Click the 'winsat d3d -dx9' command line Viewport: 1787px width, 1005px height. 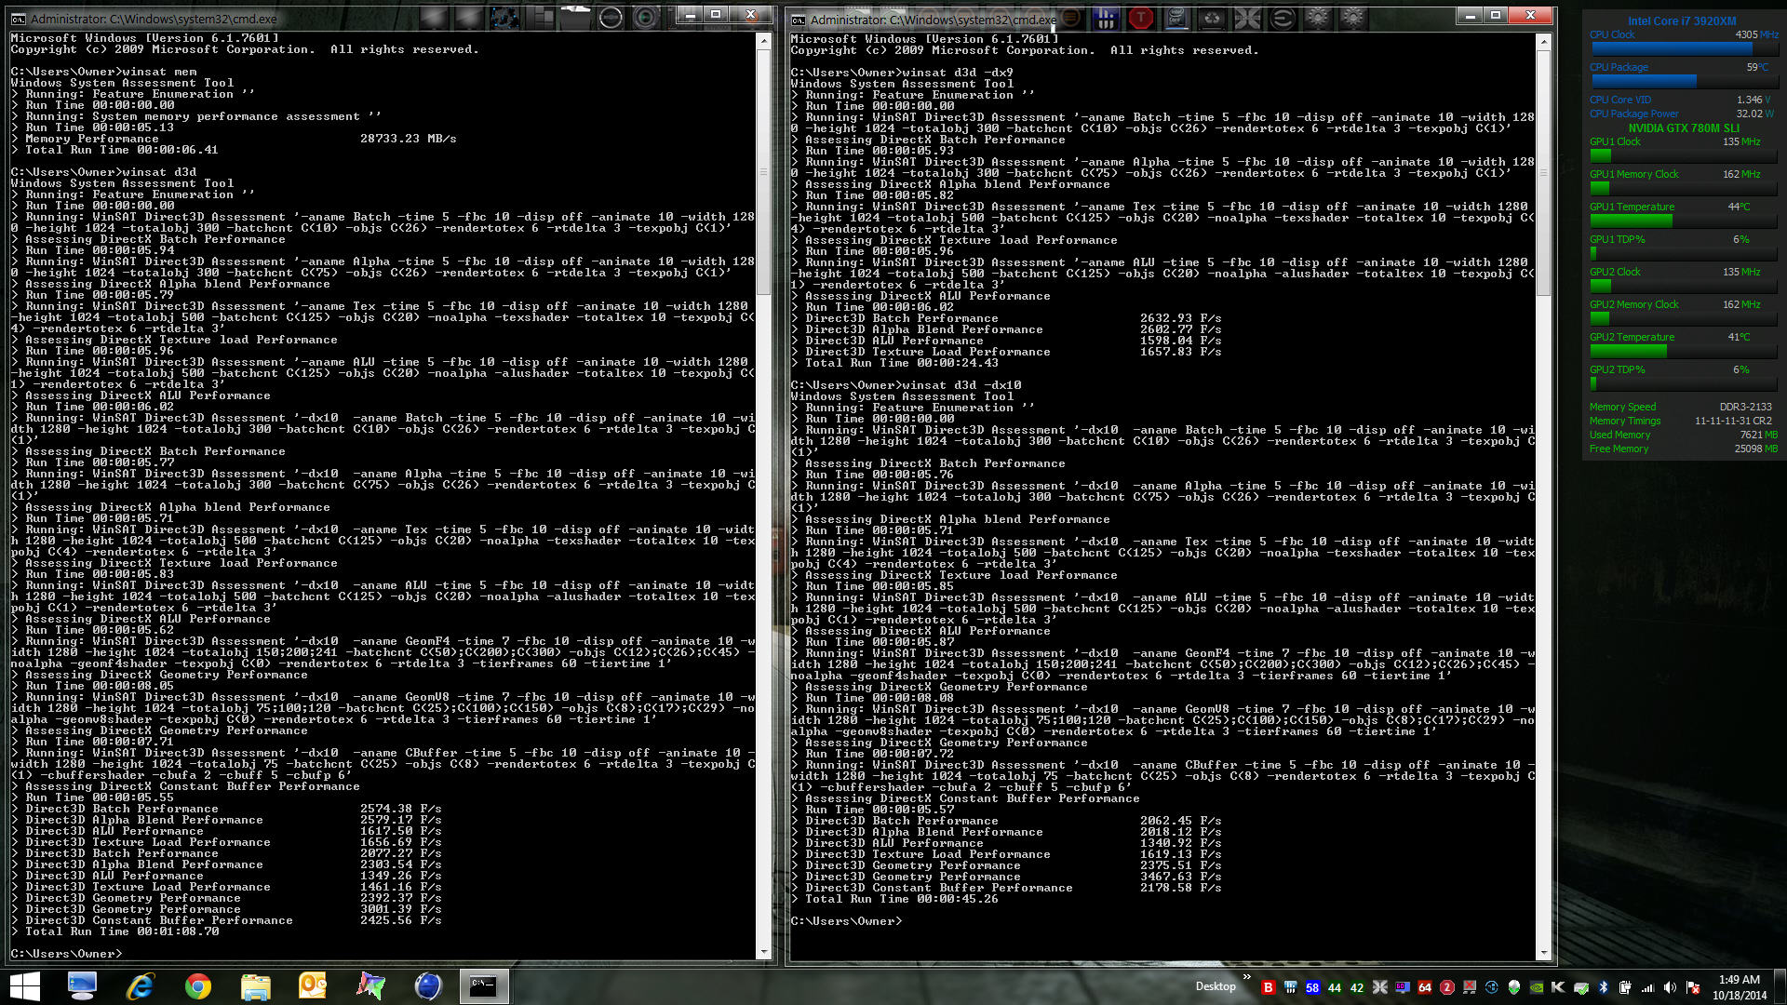coord(902,73)
